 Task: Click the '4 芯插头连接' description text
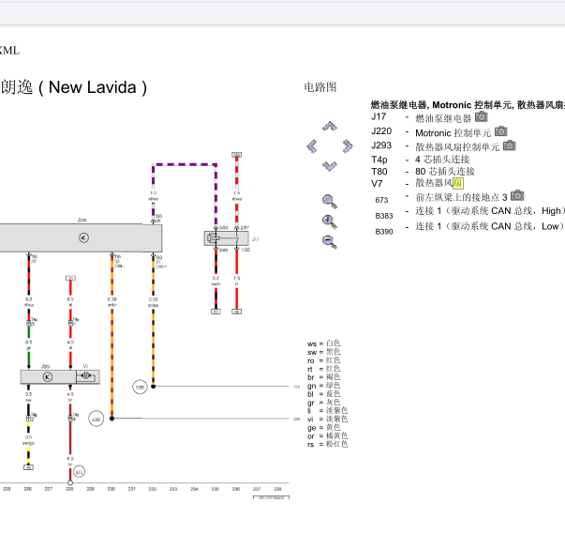coord(442,160)
